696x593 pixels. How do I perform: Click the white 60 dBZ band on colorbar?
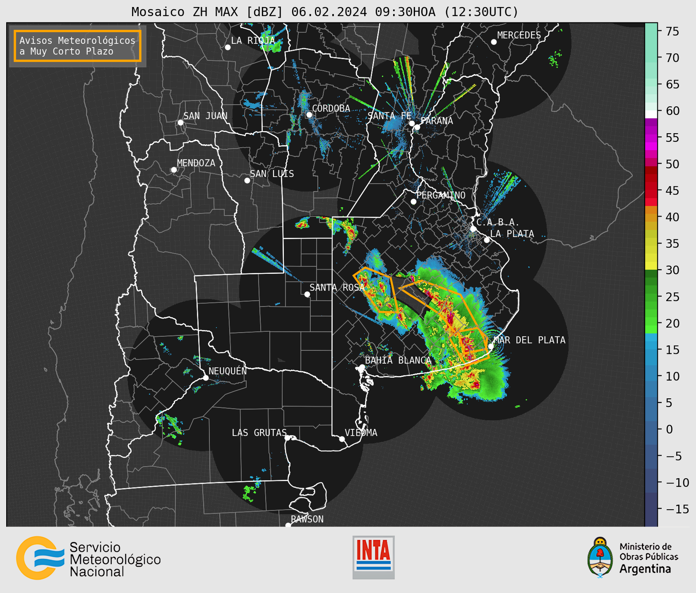coord(651,114)
